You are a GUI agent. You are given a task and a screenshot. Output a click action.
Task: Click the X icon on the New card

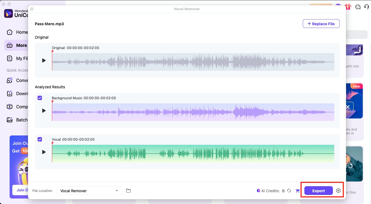(348, 107)
